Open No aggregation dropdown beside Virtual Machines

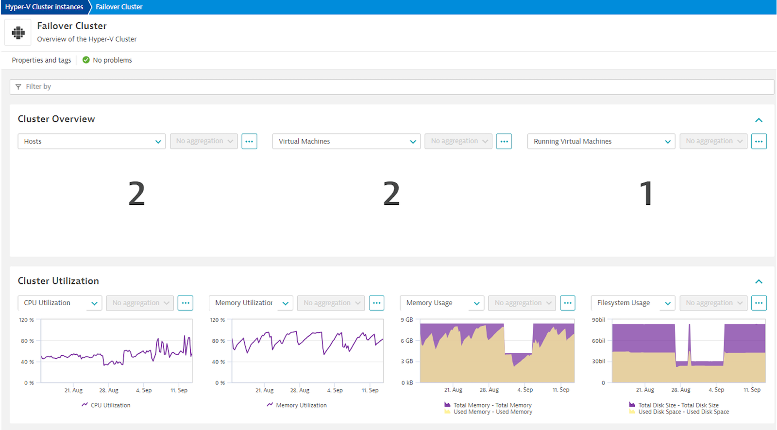[458, 141]
